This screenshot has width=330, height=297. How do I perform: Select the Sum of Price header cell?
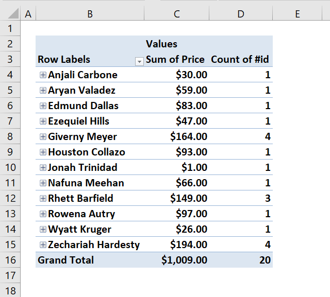click(x=176, y=59)
